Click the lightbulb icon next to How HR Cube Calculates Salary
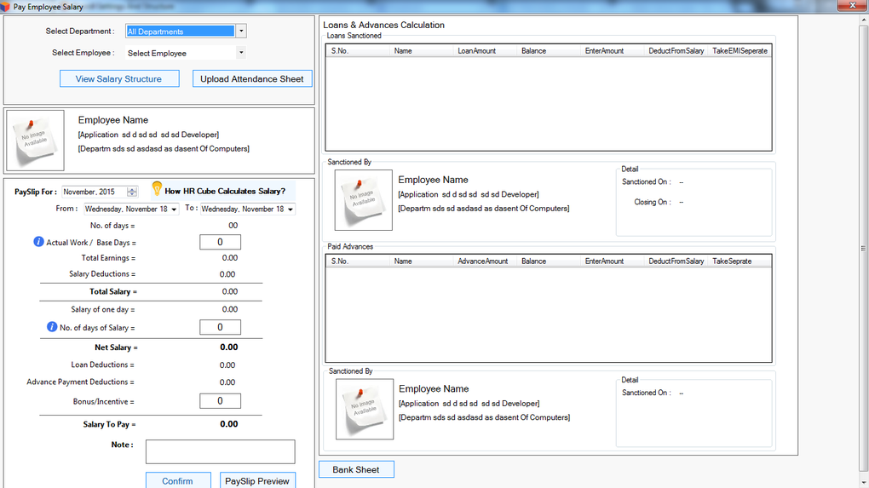The width and height of the screenshot is (869, 488). pyautogui.click(x=157, y=189)
